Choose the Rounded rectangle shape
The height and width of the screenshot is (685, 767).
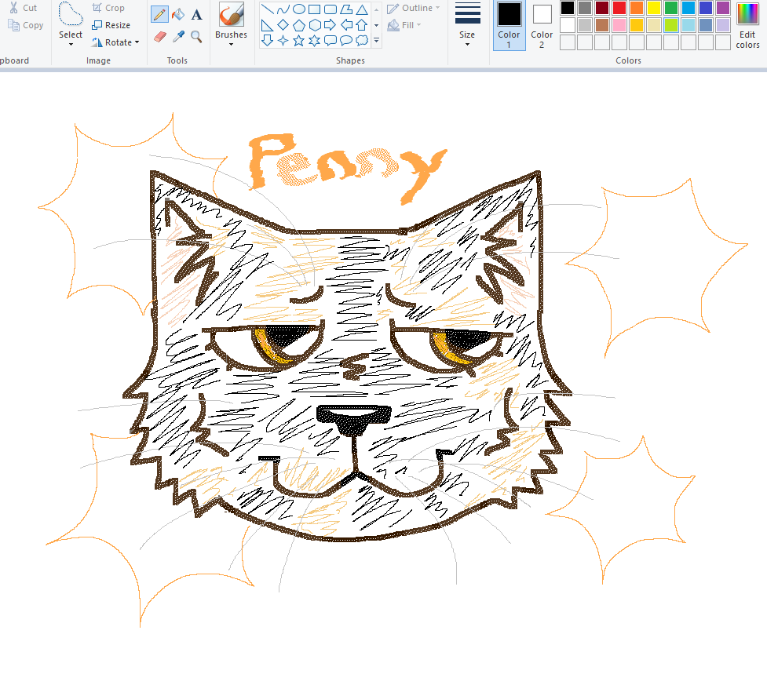[331, 9]
